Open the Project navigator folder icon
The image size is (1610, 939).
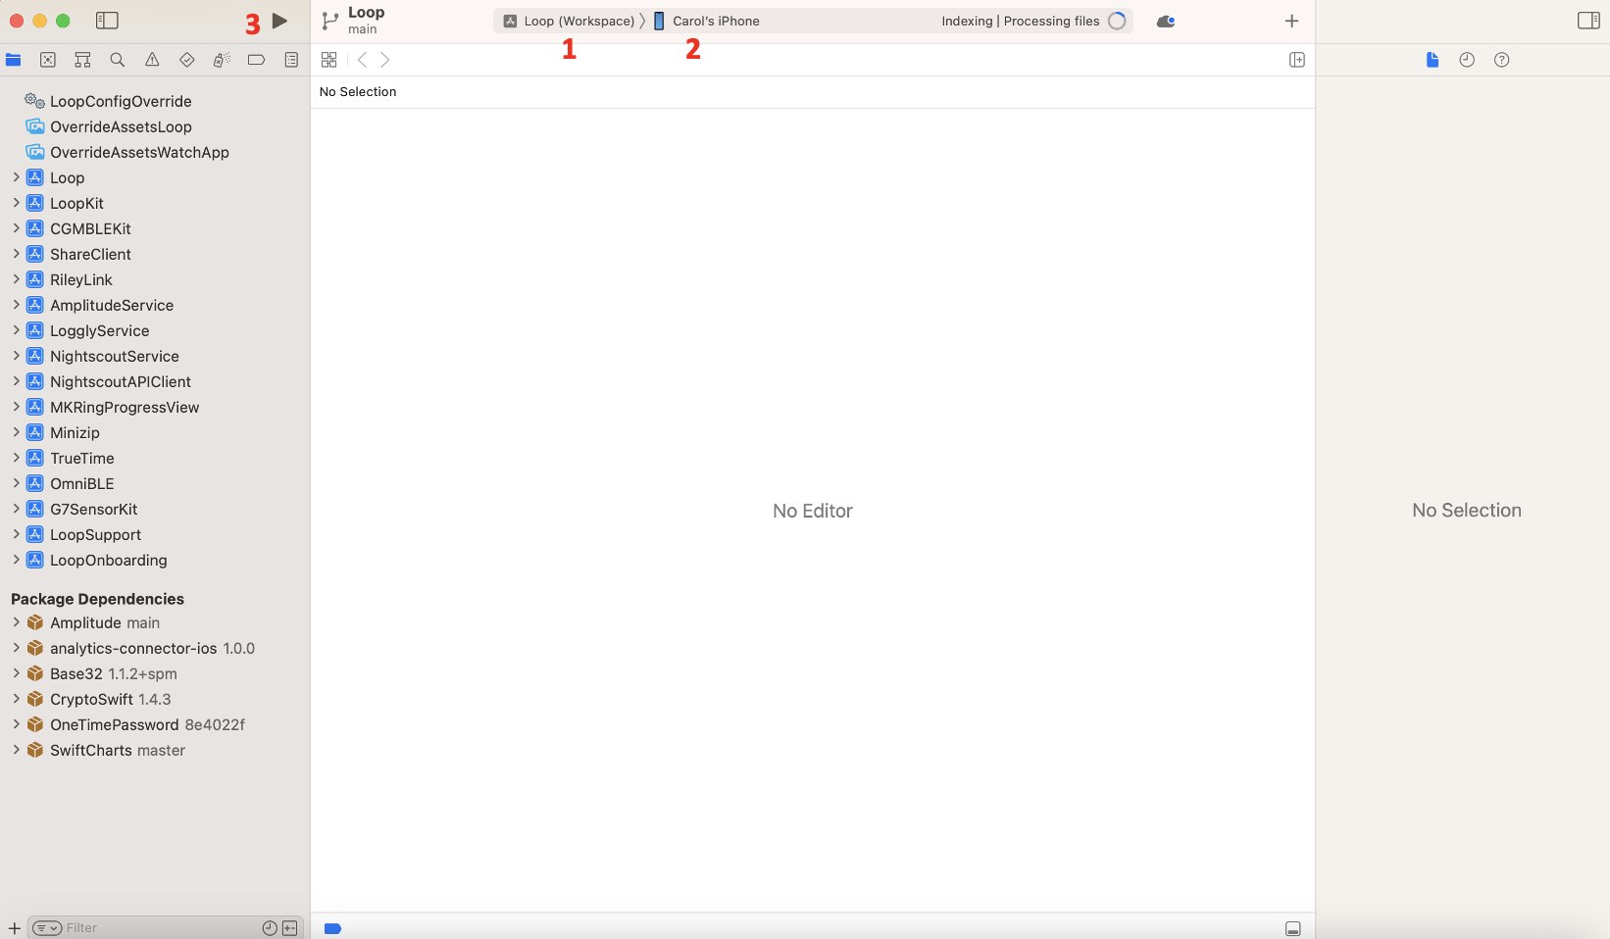pyautogui.click(x=14, y=60)
